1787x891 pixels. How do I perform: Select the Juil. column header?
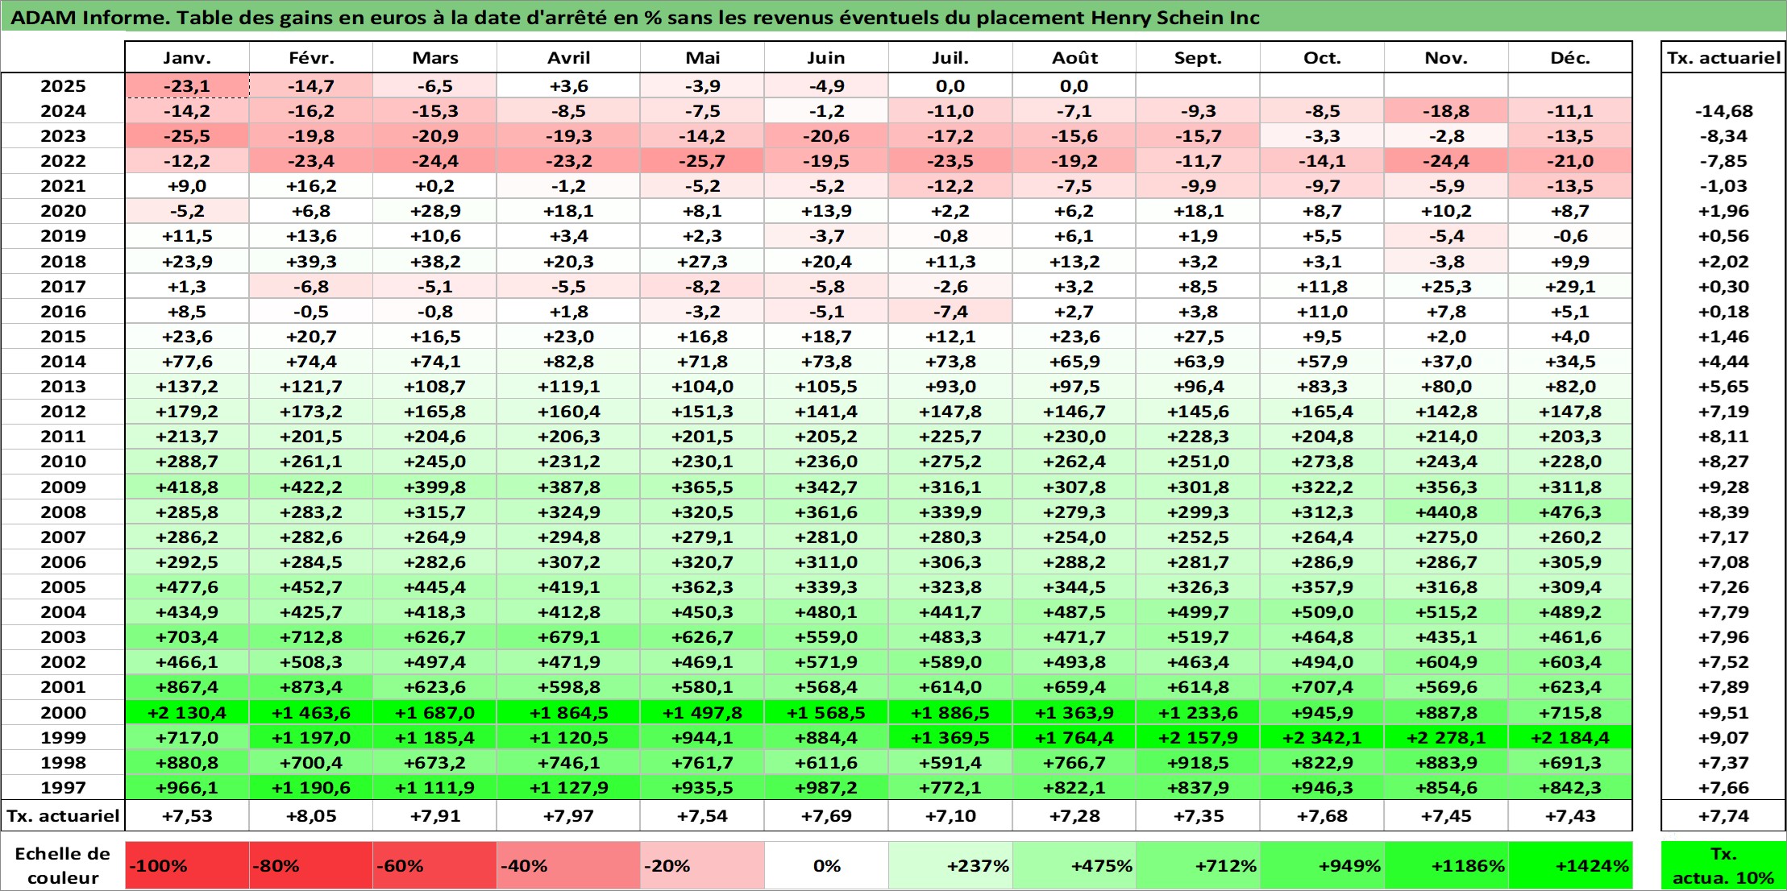point(950,58)
